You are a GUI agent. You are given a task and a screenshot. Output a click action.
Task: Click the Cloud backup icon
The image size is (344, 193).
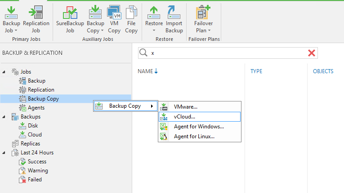pos(22,135)
